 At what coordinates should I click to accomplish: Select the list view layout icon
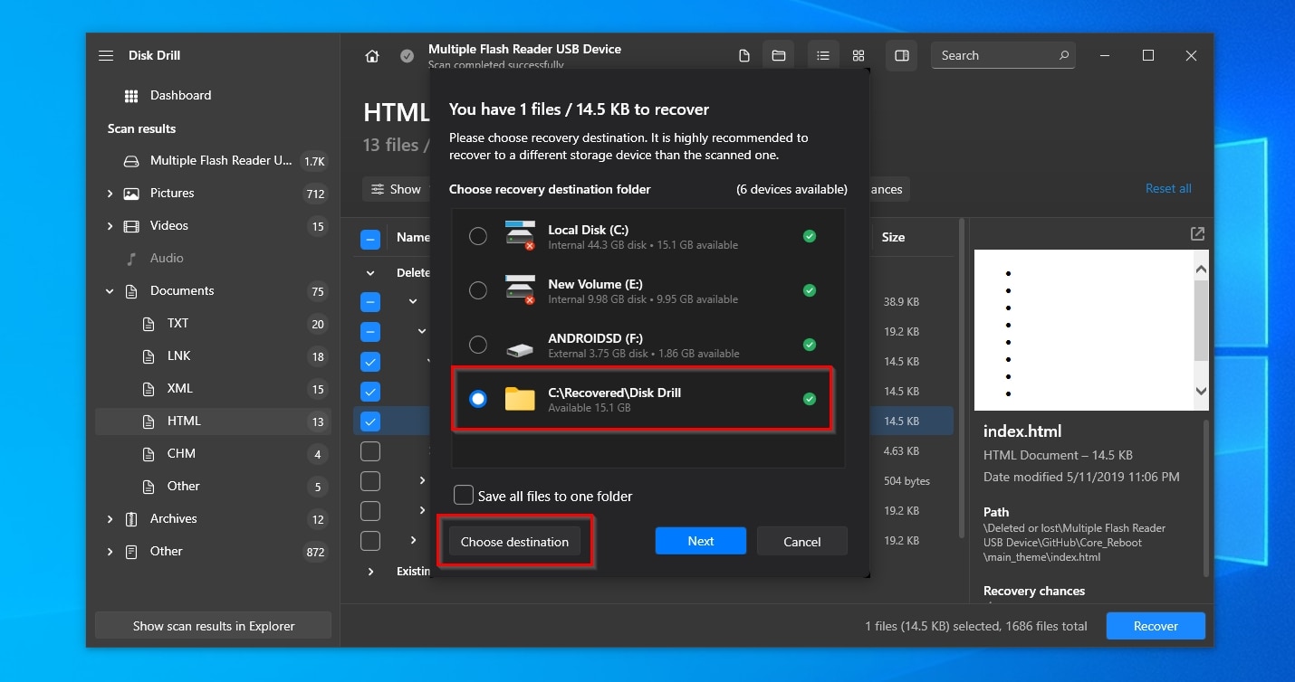[823, 56]
